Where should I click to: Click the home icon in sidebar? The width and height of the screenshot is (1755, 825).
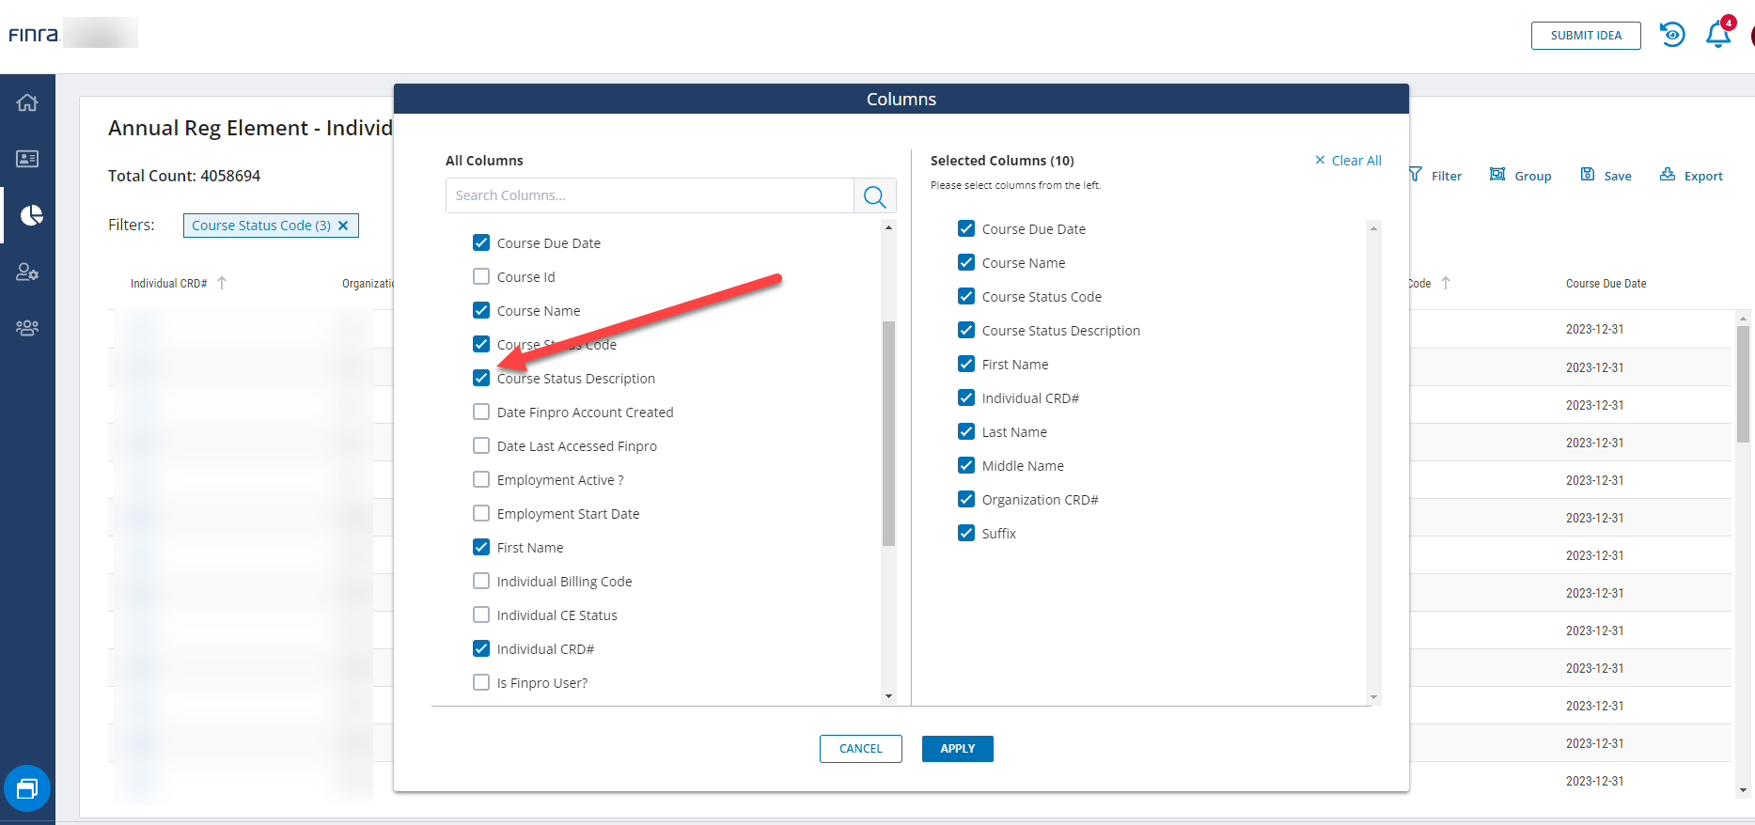coord(27,102)
